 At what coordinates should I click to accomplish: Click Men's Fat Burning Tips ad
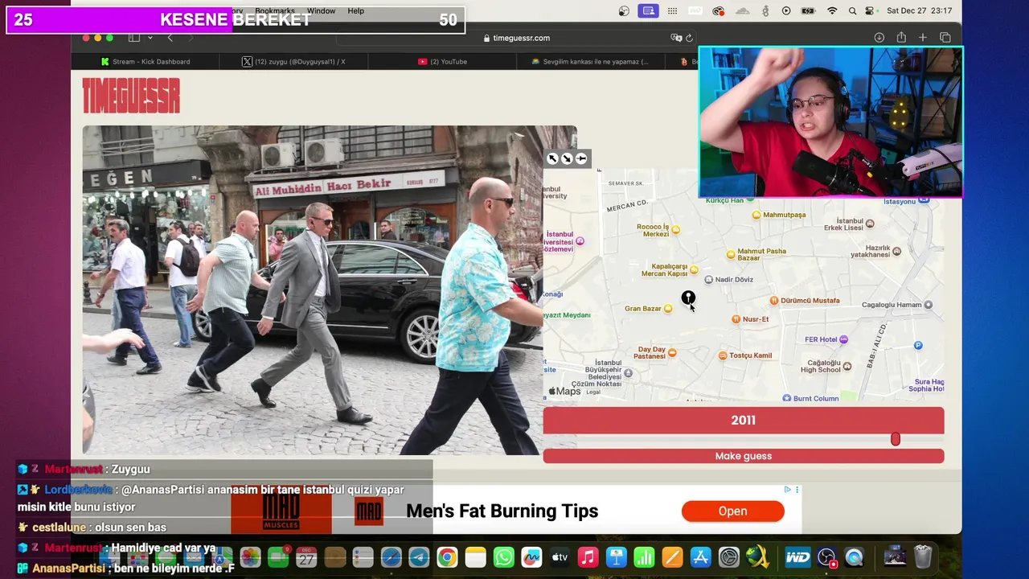click(502, 511)
